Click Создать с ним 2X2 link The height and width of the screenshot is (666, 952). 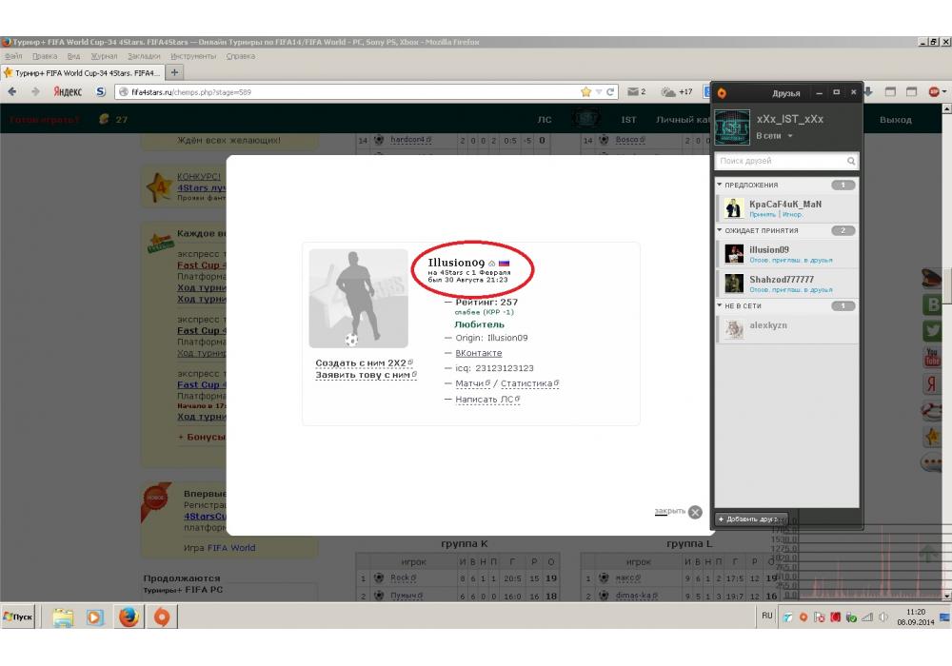[364, 362]
